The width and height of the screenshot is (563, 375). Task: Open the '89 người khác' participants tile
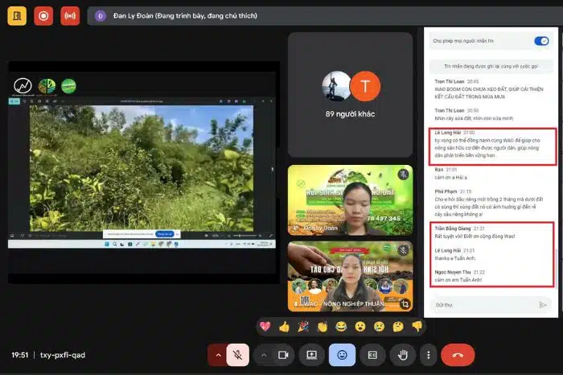(x=350, y=95)
